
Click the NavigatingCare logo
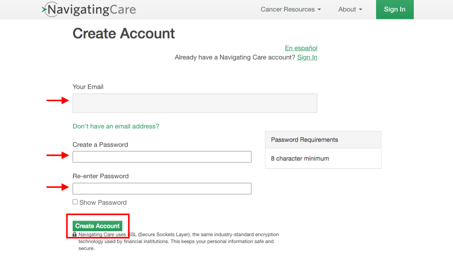[x=88, y=10]
